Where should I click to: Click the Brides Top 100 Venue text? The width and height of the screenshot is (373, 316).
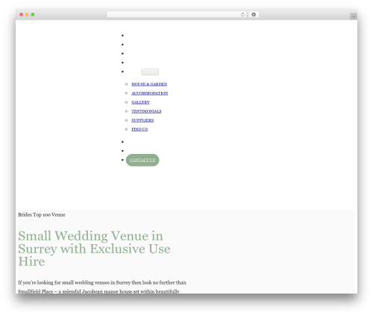42,214
